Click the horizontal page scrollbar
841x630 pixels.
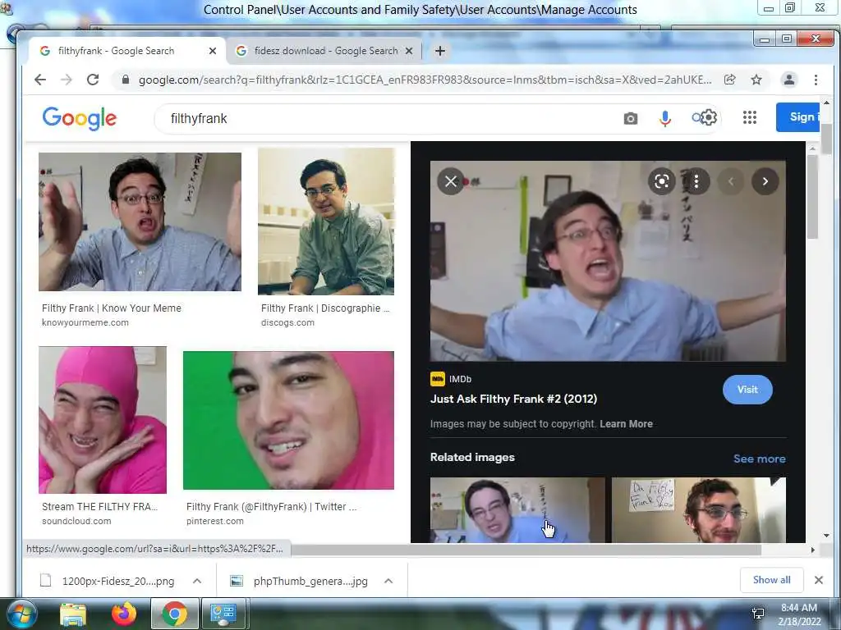526,550
